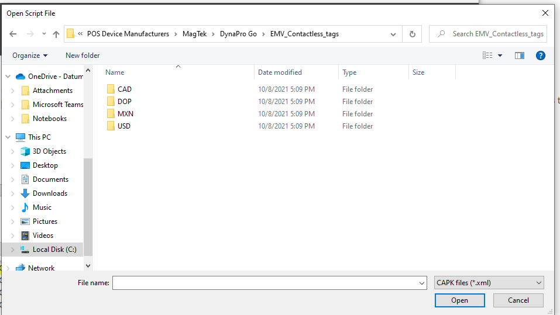Show the preview pane icon
Screen dimensions: 560x315
[x=519, y=56]
